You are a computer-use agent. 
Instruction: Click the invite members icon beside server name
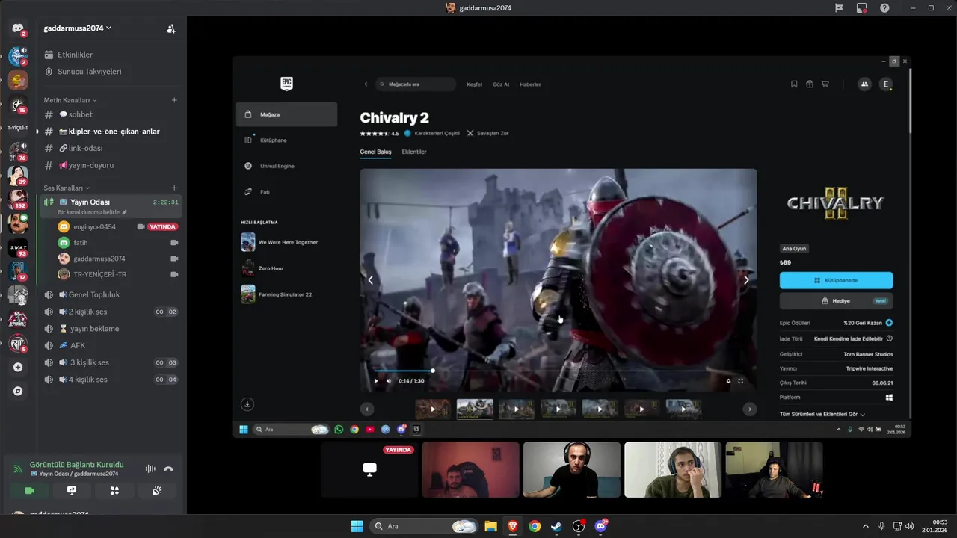(x=171, y=28)
